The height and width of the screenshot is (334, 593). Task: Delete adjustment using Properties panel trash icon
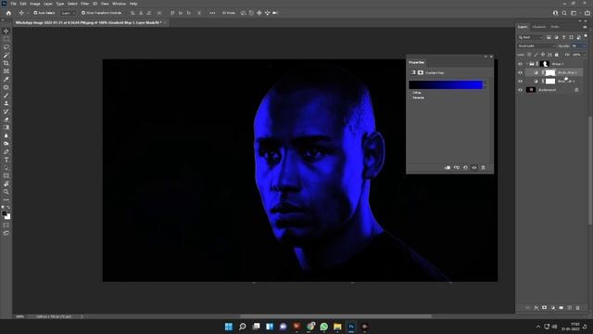[x=483, y=167]
